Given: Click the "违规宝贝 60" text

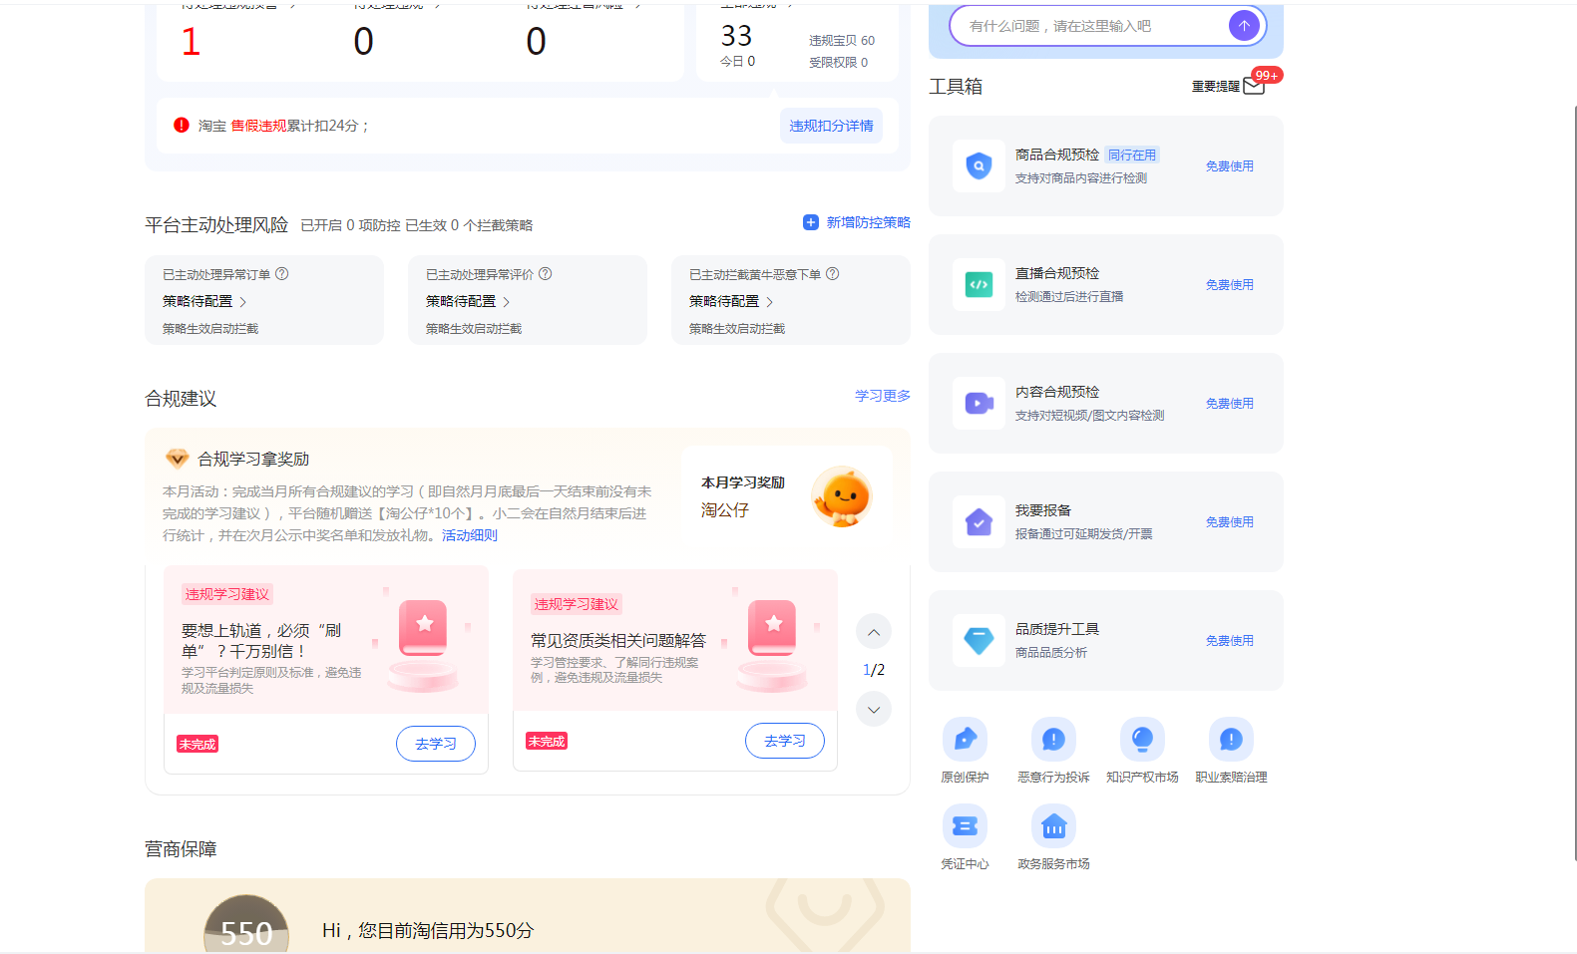Looking at the screenshot, I should [842, 41].
